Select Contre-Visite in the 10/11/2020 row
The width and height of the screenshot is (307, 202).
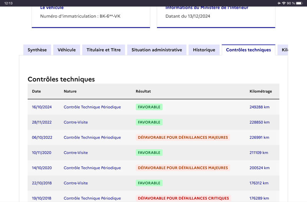point(76,152)
